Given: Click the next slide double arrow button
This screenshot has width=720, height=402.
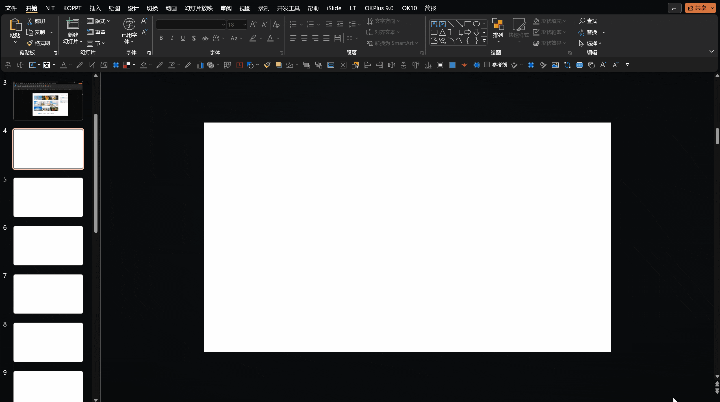Looking at the screenshot, I should tap(717, 391).
